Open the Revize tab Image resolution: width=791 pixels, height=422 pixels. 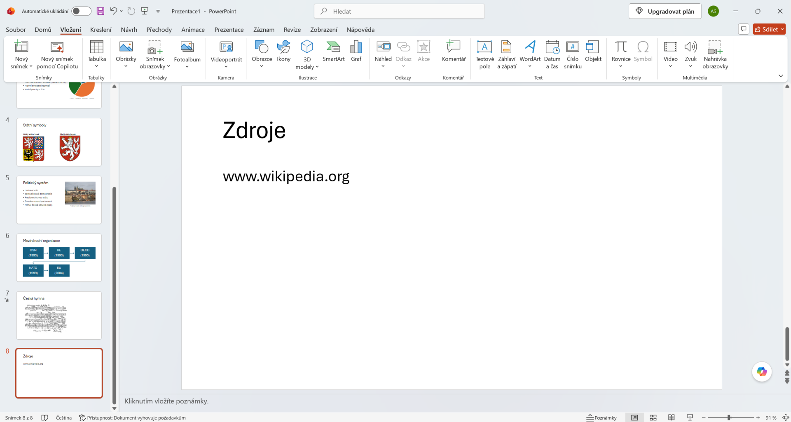point(292,30)
